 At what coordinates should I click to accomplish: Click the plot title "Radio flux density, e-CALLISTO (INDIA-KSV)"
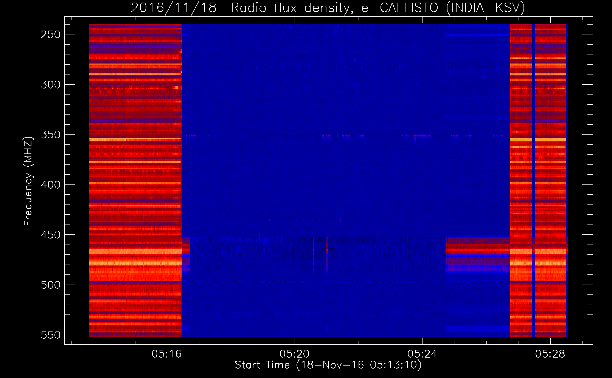point(377,8)
